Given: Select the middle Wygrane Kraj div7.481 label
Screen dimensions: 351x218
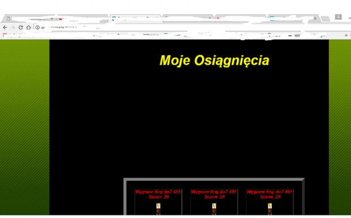Looking at the screenshot, I should coord(214,192).
